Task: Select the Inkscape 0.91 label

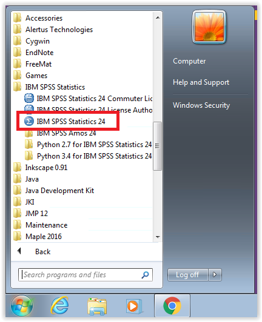Action: pos(46,168)
